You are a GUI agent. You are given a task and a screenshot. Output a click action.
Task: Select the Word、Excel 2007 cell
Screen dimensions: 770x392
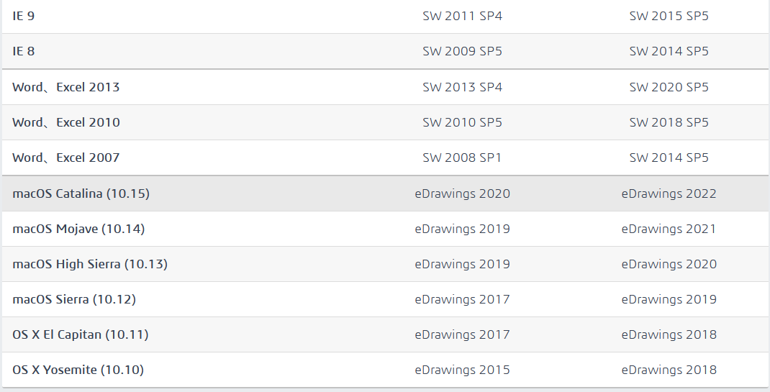[65, 158]
